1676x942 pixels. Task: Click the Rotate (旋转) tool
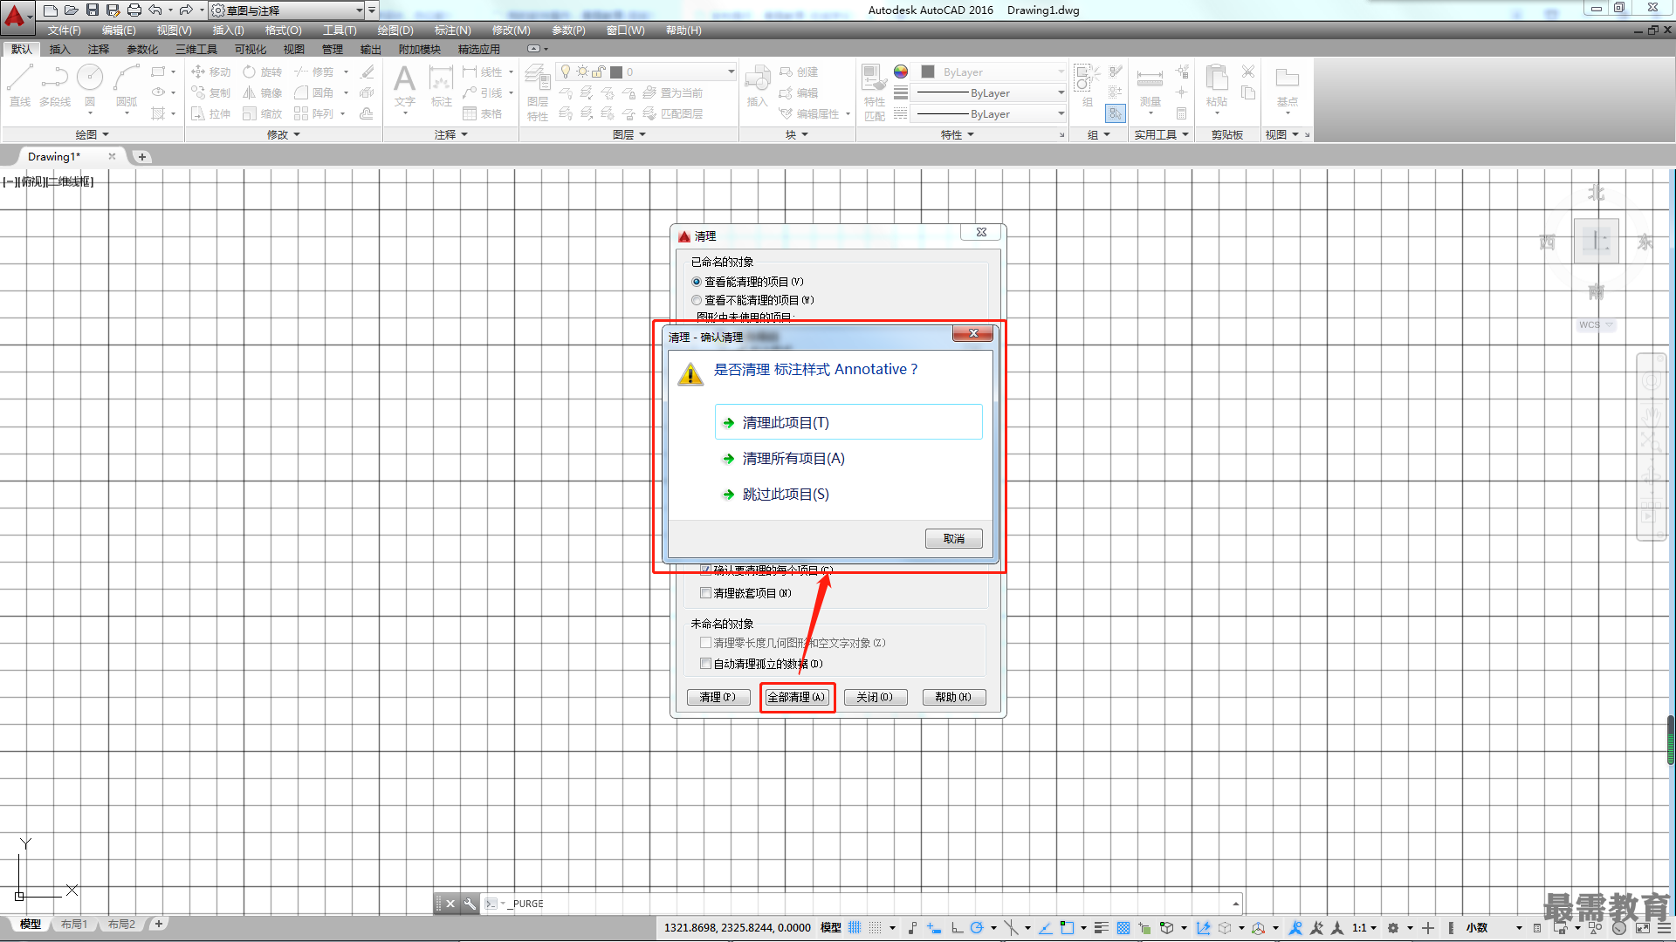coord(263,72)
